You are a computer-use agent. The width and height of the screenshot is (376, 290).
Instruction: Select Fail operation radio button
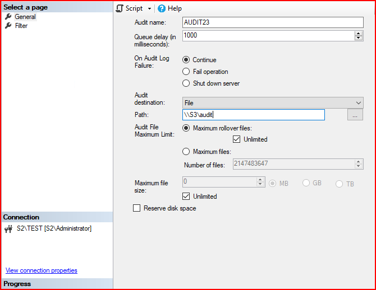click(x=186, y=72)
